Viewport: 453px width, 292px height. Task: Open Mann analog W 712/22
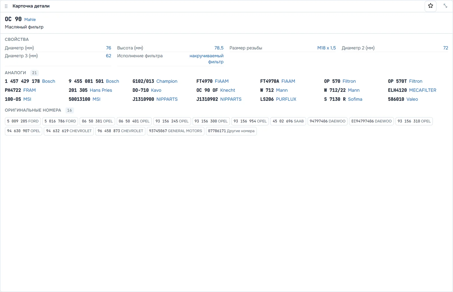pos(342,90)
